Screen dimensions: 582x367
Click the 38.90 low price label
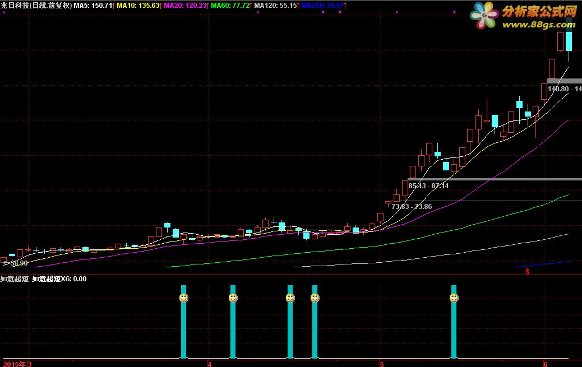coord(19,263)
